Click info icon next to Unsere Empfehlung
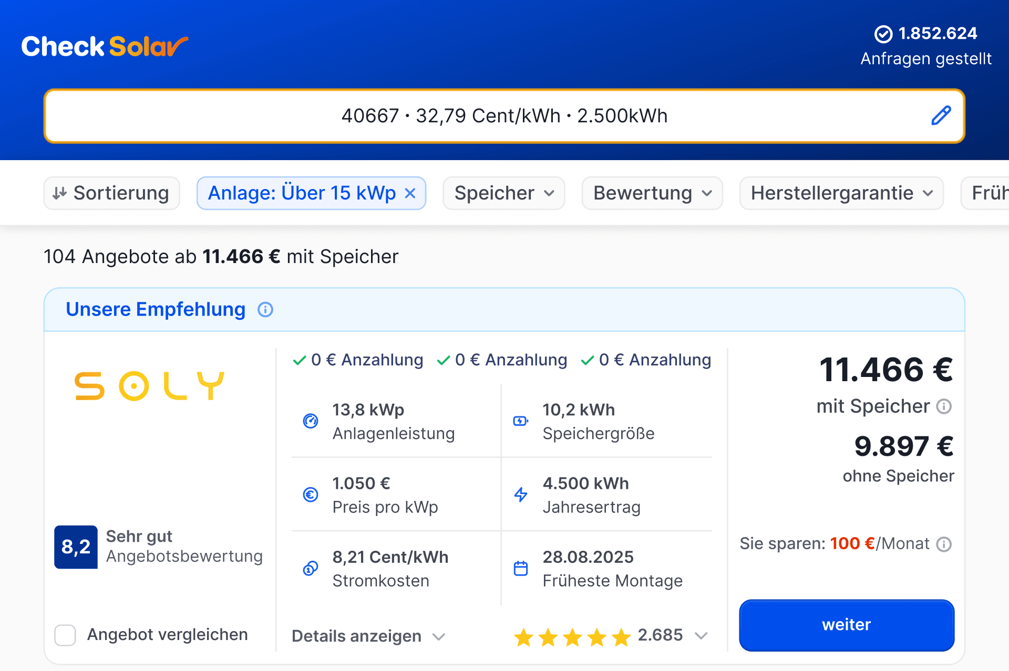1009x671 pixels. tap(265, 310)
